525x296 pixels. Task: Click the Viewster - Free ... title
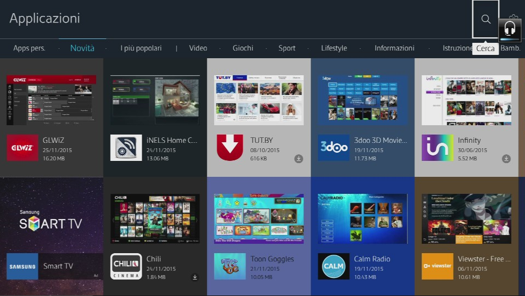click(x=484, y=259)
